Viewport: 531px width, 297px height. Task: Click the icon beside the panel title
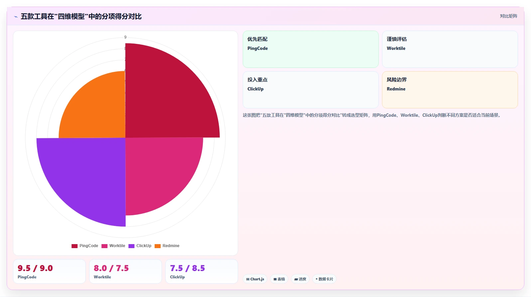pos(16,17)
